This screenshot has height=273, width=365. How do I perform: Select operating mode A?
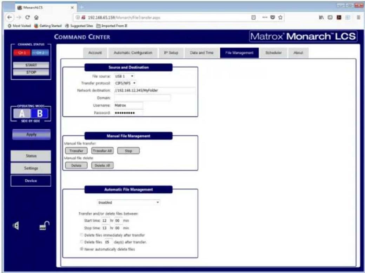coord(22,114)
